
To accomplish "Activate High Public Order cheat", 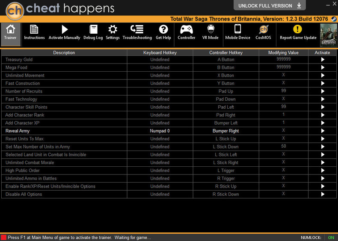I will click(x=323, y=171).
